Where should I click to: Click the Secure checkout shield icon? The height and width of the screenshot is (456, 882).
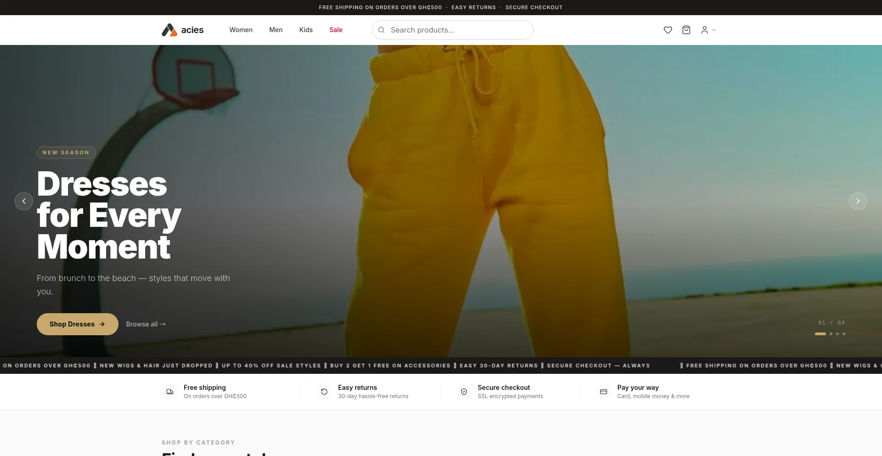[x=464, y=392]
